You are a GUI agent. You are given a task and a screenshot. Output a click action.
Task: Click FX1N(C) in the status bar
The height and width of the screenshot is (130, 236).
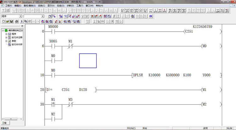tap(131, 128)
